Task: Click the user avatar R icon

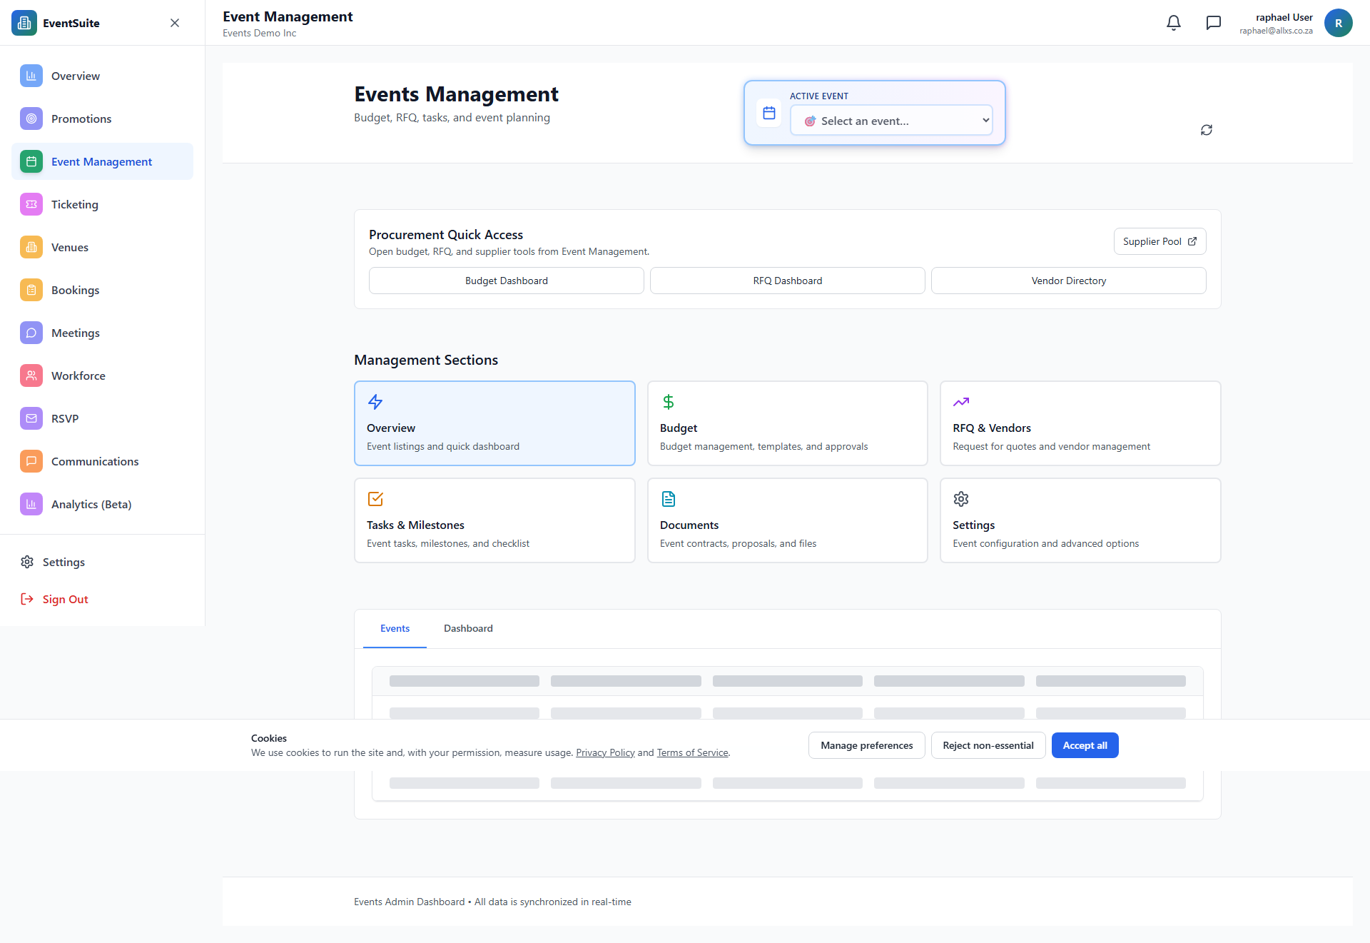Action: (1338, 23)
